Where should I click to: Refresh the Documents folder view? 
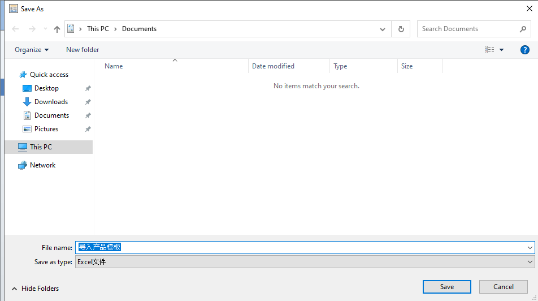click(x=401, y=29)
